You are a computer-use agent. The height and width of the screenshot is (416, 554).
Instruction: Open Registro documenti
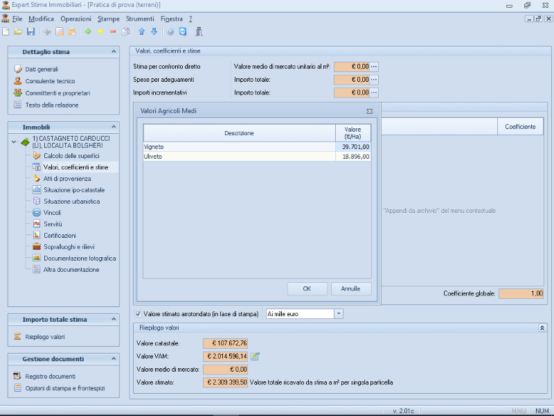[x=50, y=376]
